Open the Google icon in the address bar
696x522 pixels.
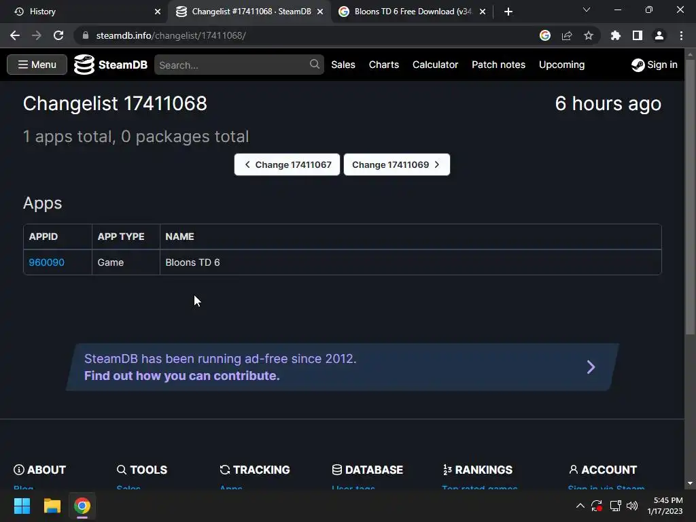pyautogui.click(x=544, y=35)
